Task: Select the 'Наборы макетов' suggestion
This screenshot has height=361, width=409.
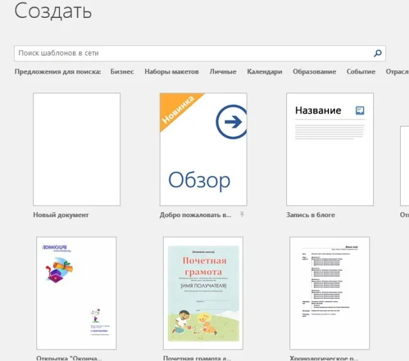Action: coord(172,72)
